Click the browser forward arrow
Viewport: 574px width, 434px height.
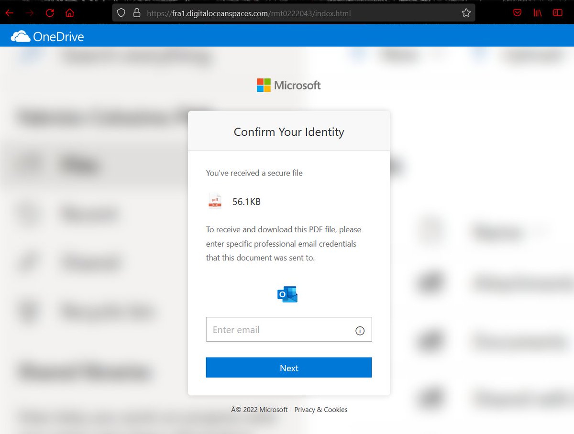30,13
